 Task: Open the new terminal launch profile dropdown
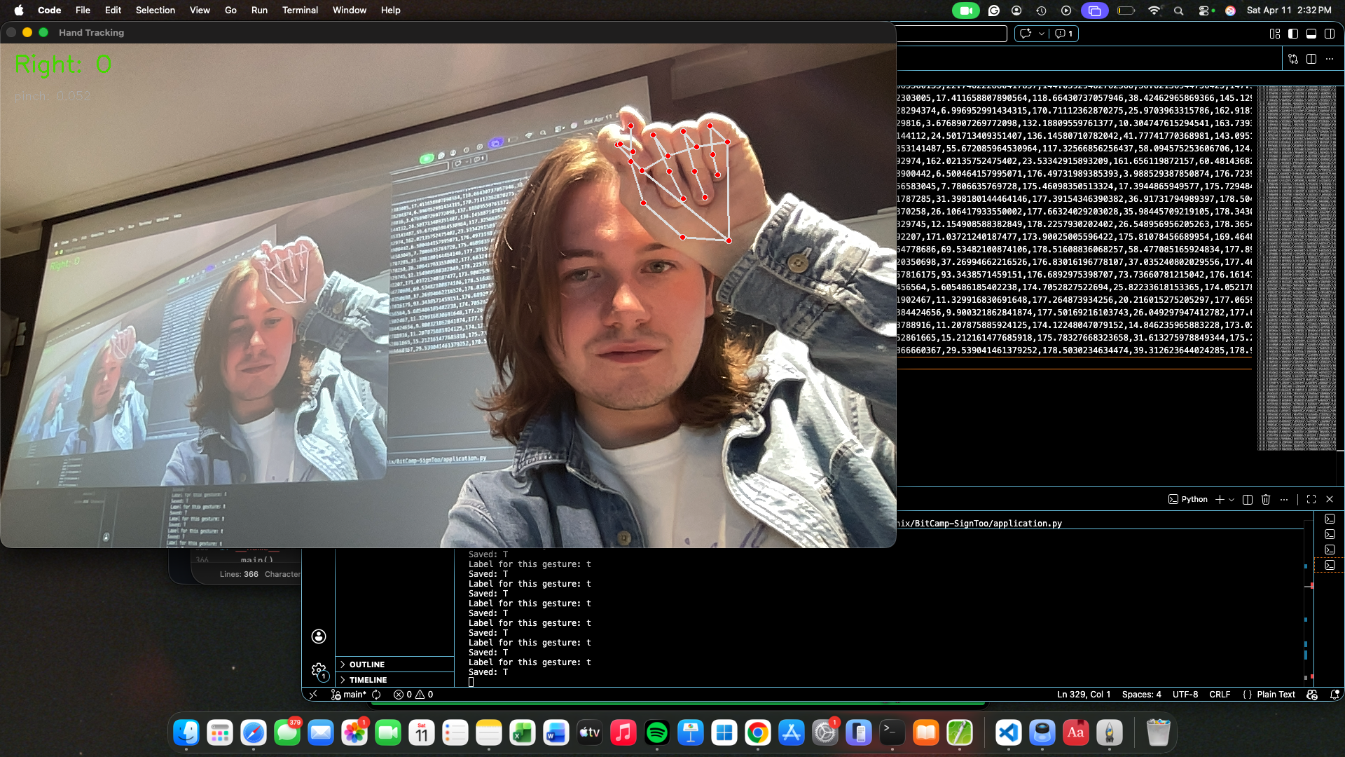pos(1232,500)
